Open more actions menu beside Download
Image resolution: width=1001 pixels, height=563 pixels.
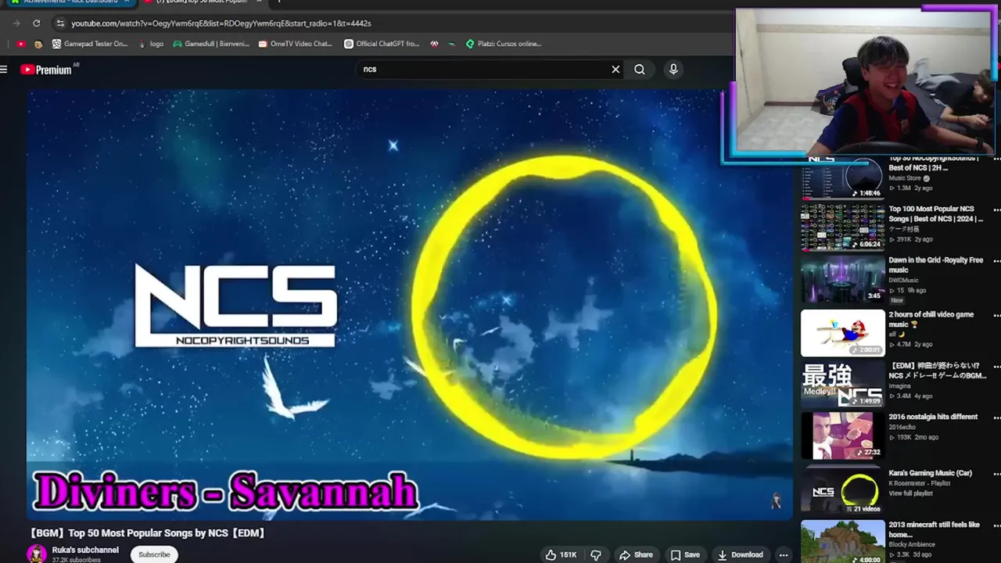(784, 555)
